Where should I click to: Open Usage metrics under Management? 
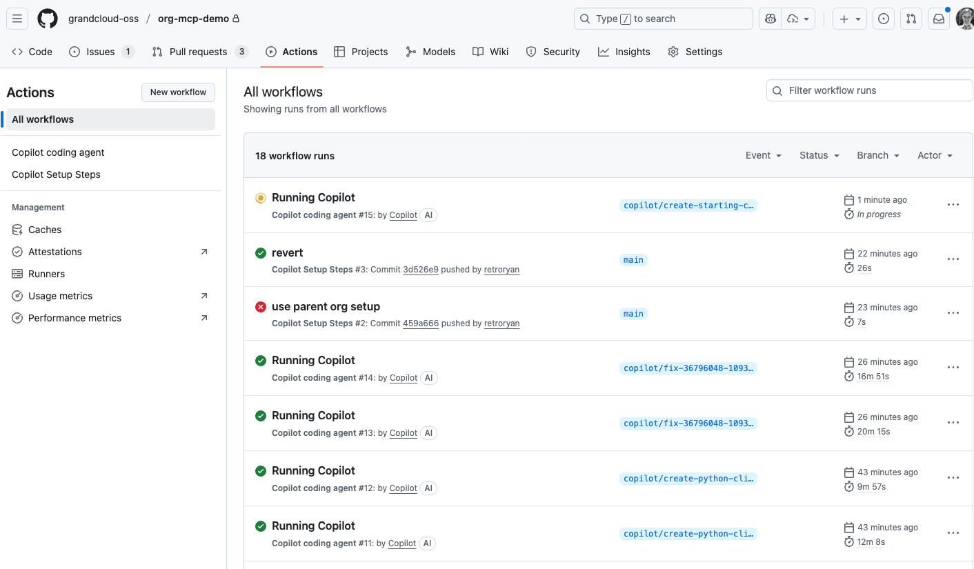110,296
